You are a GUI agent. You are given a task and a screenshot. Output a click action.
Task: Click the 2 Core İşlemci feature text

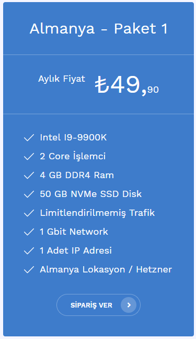[73, 156]
